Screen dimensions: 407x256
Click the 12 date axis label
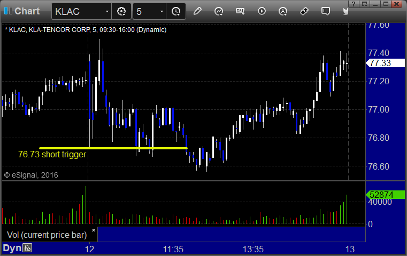(x=89, y=249)
